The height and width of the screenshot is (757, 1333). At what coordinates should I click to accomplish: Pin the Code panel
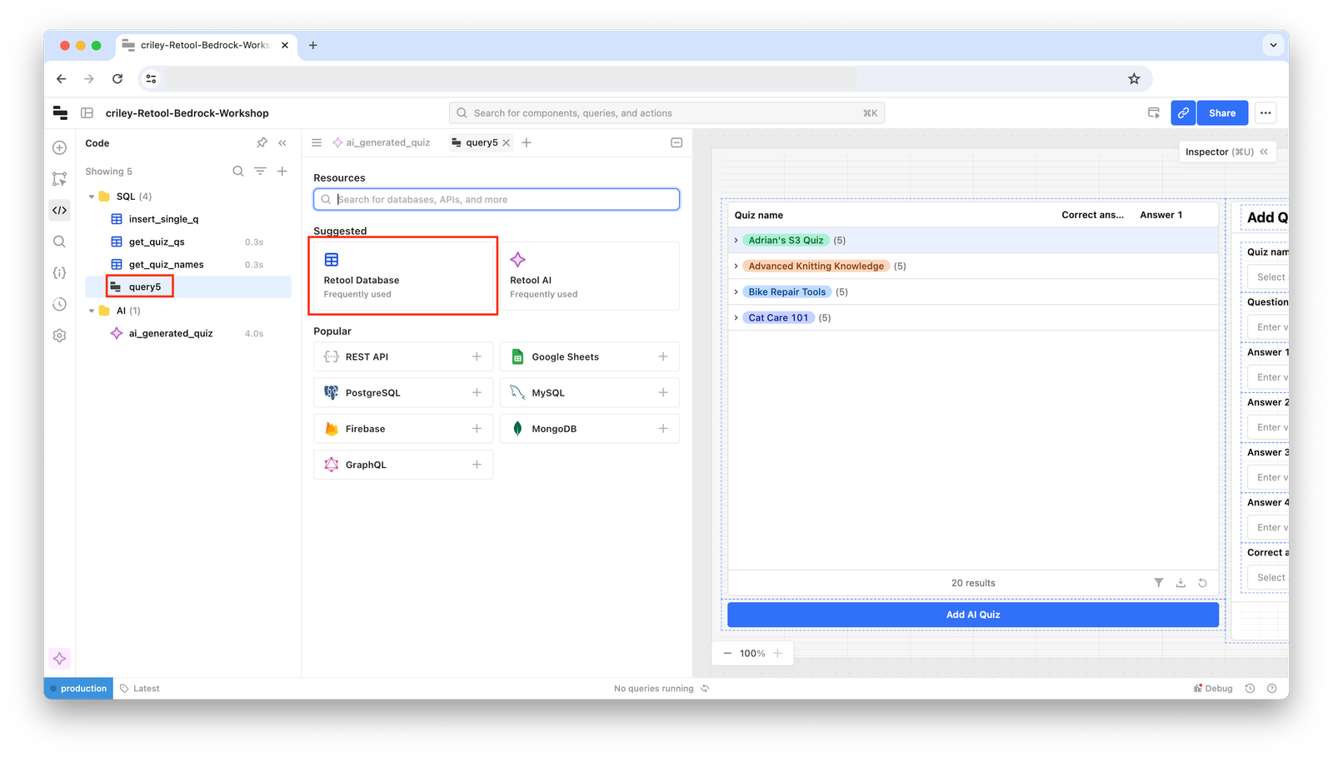tap(262, 143)
